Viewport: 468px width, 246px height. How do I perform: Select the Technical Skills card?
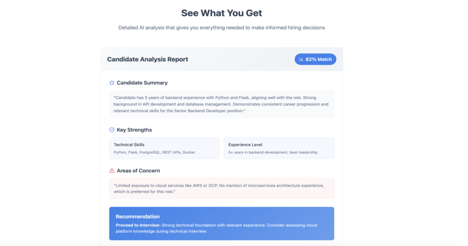[x=165, y=148]
